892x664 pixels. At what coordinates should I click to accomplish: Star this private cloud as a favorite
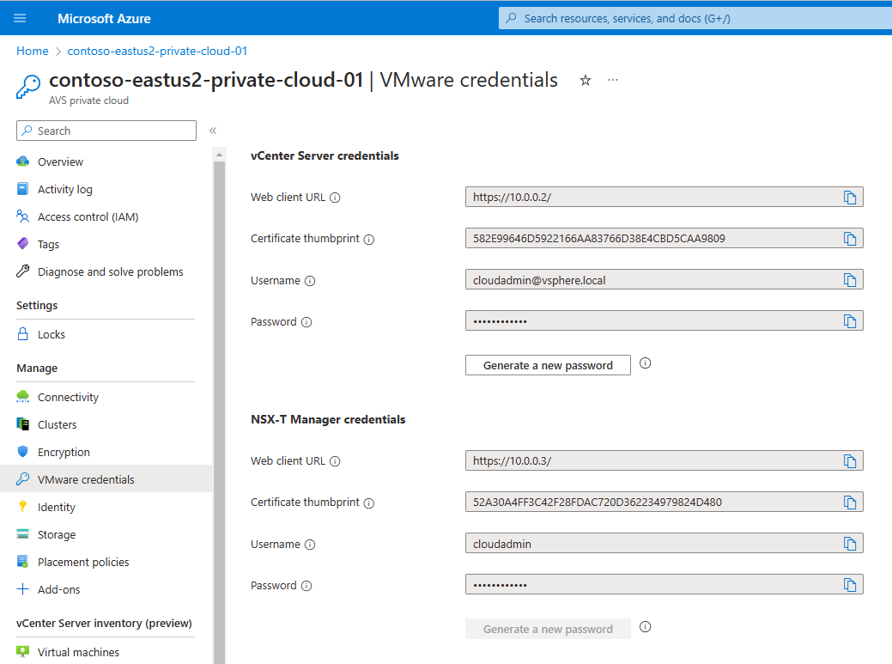coord(585,80)
